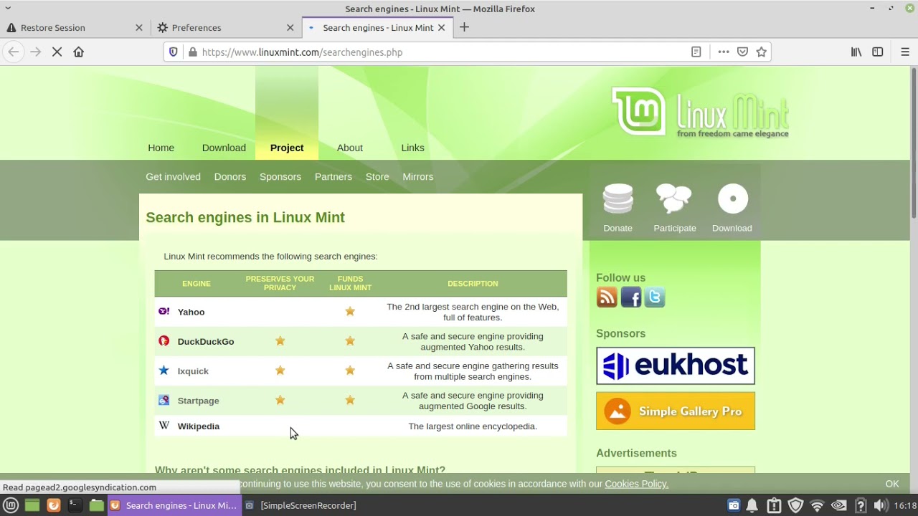Open the eukhost sponsor banner

point(676,366)
